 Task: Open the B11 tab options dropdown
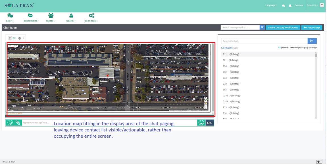[19, 38]
